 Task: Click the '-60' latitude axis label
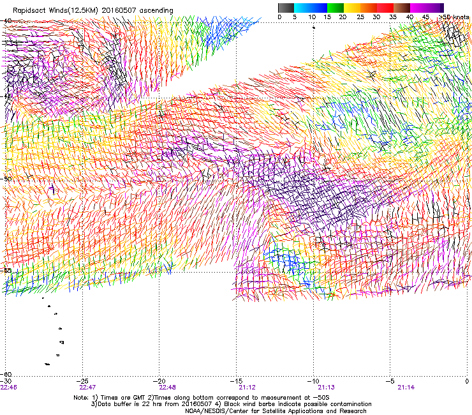click(6, 374)
